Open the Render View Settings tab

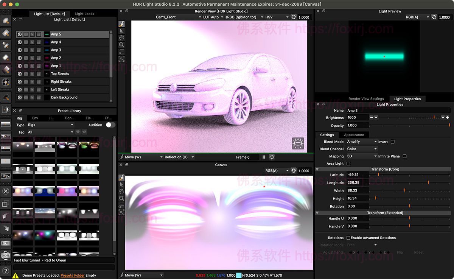[366, 99]
